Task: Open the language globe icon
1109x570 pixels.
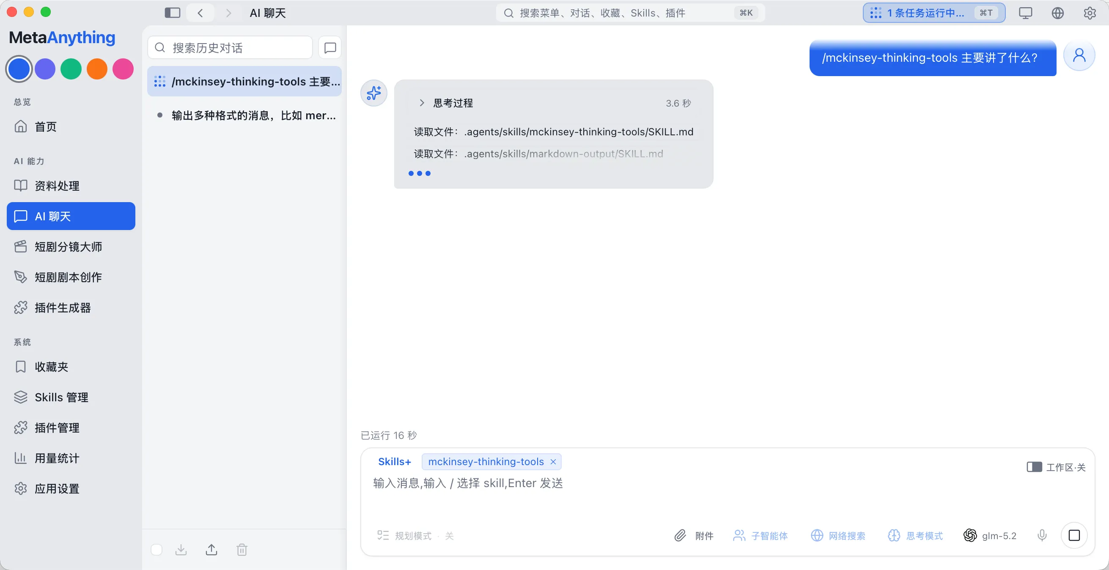Action: point(1058,13)
